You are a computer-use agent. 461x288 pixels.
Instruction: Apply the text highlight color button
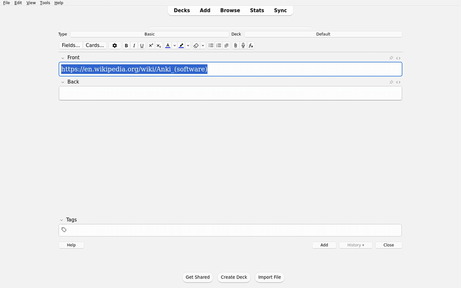click(182, 46)
